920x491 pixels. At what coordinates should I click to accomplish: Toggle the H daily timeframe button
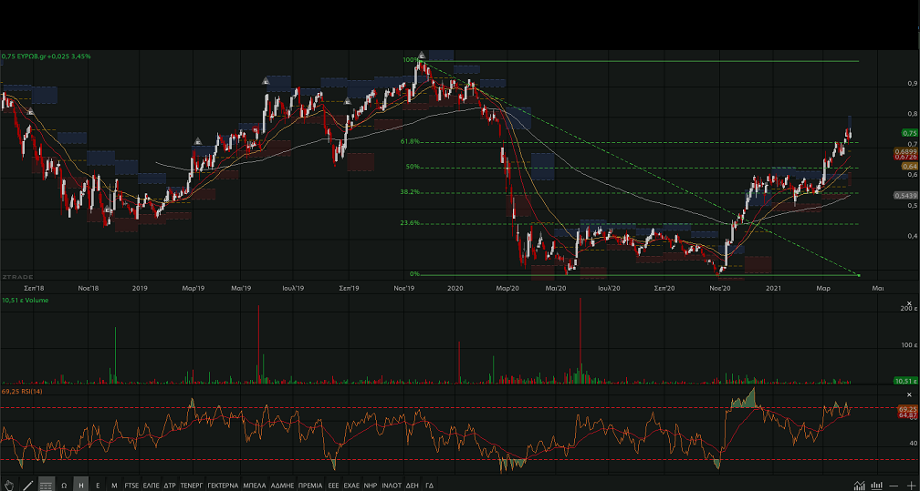pyautogui.click(x=81, y=486)
